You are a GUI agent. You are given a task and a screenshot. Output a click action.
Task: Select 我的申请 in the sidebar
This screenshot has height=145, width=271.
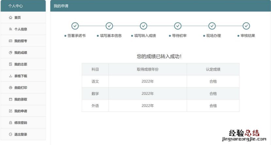[x=23, y=111]
